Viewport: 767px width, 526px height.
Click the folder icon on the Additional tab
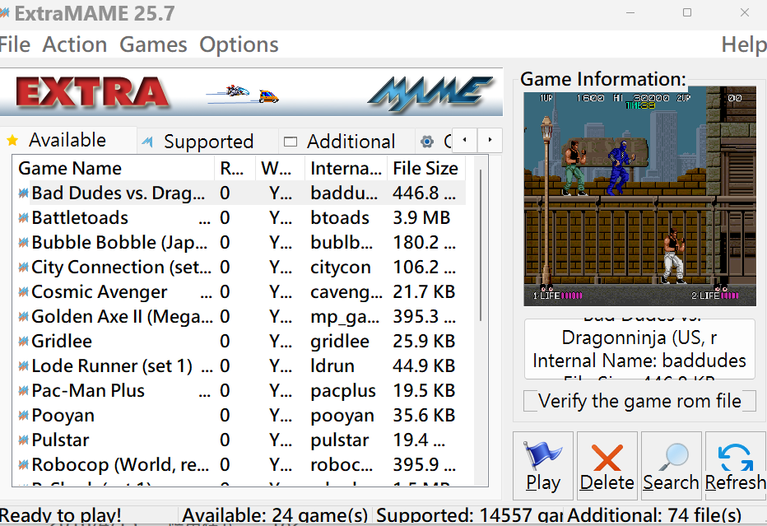click(x=291, y=142)
